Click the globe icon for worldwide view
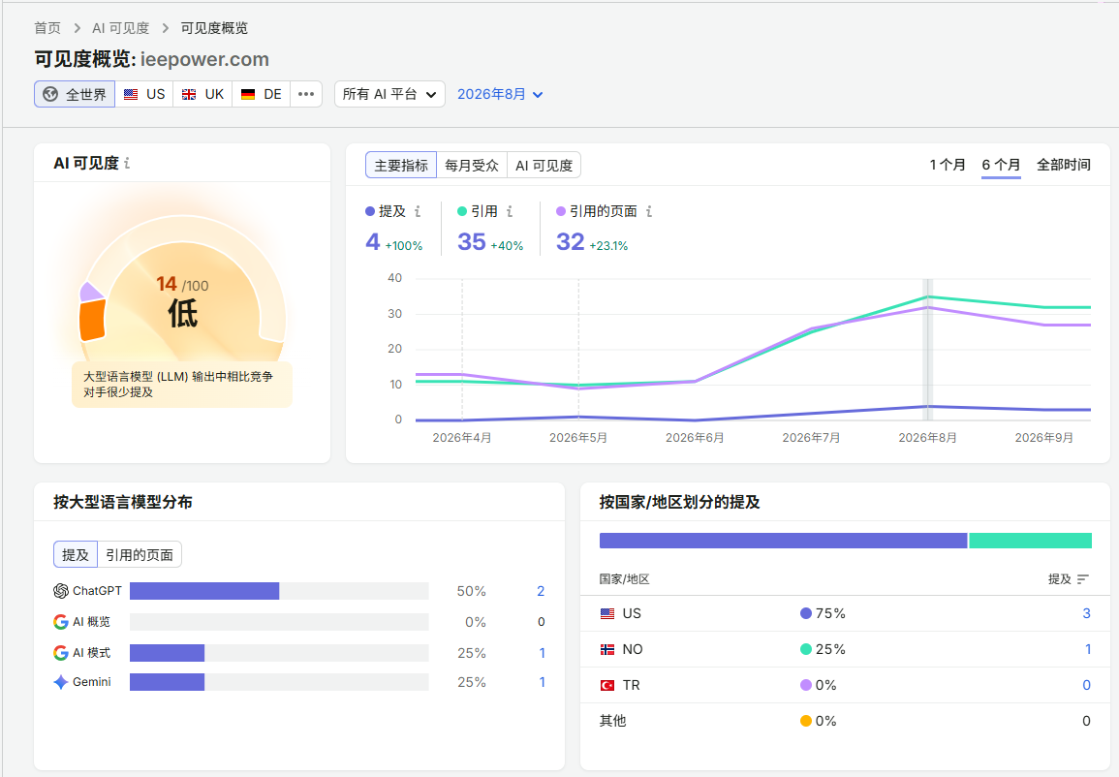Screen dimensions: 1119x777 (50, 94)
